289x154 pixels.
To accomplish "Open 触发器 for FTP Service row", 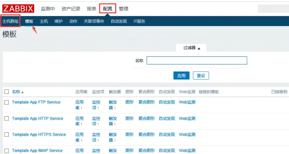I will (x=113, y=105).
